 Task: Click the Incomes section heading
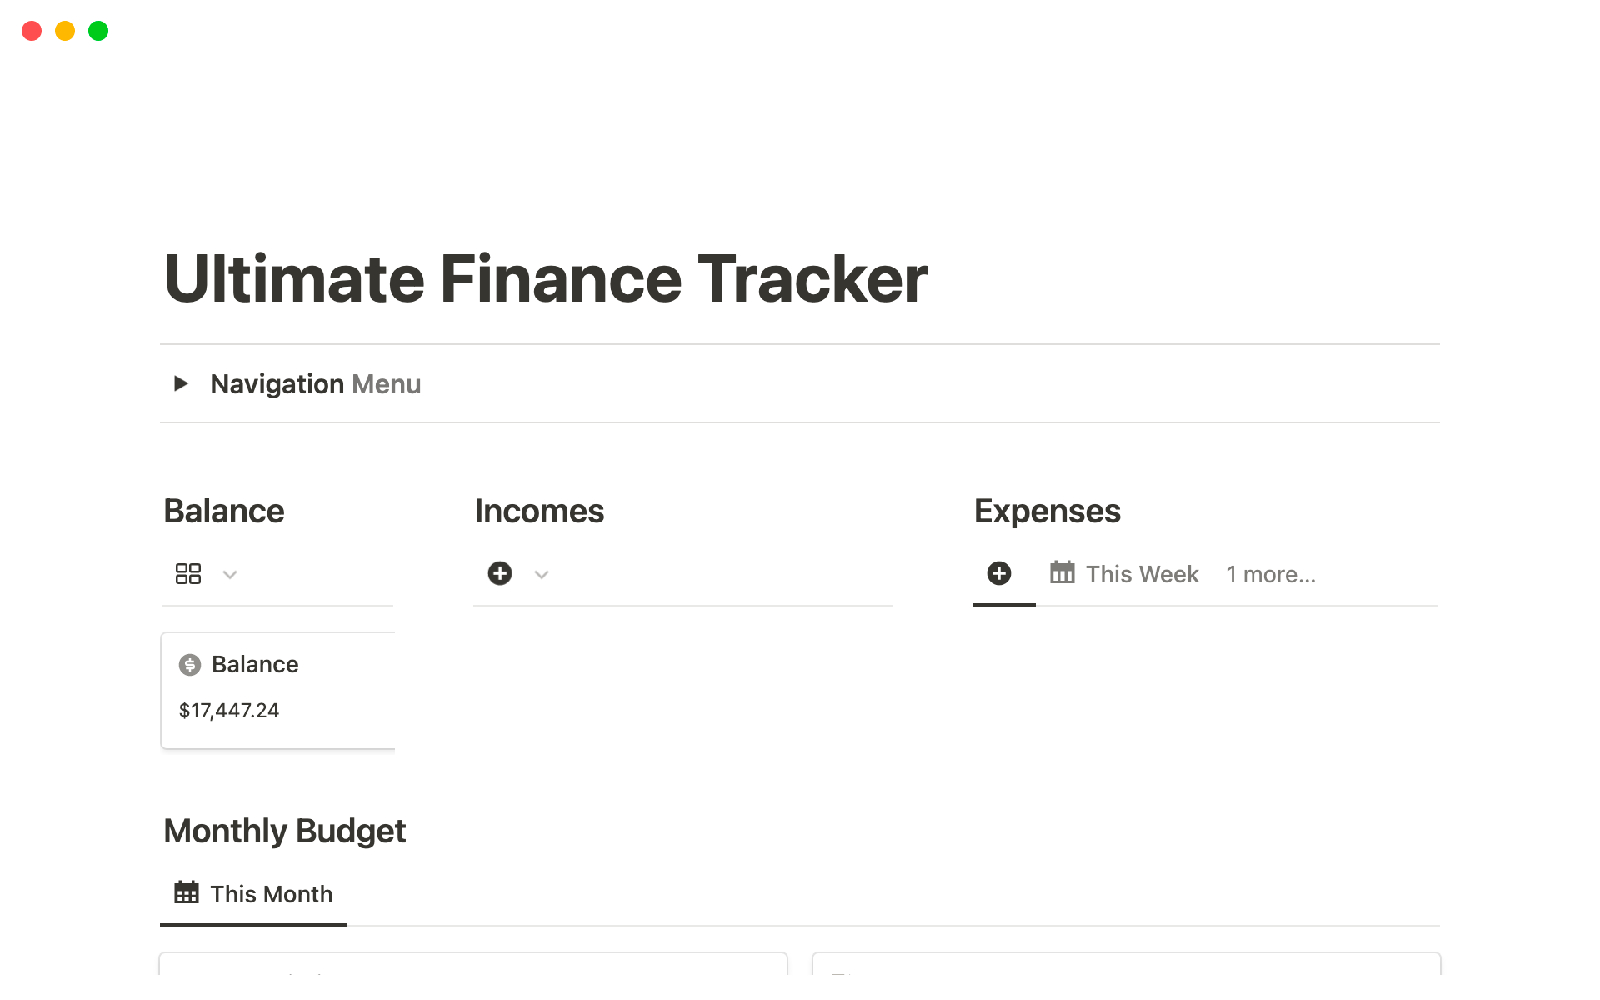[539, 512]
